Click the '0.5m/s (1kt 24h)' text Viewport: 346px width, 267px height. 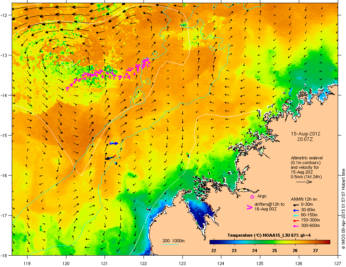[x=306, y=177]
